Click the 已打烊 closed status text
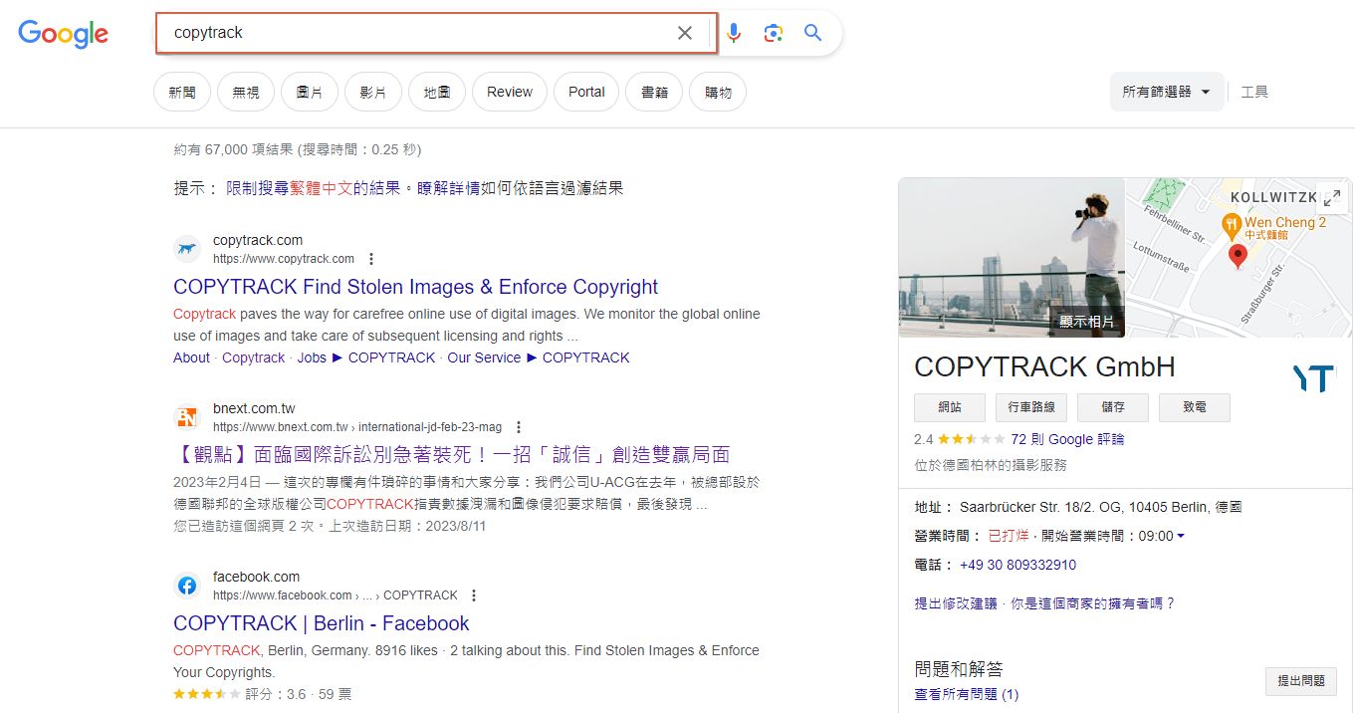Screen dimensions: 1355x713 click(x=1008, y=536)
